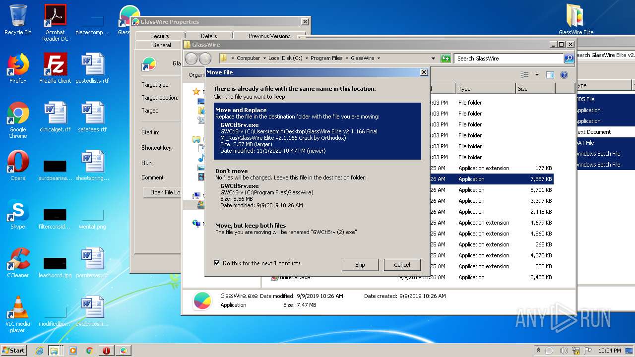Click the Opera icon in taskbar

click(x=106, y=351)
